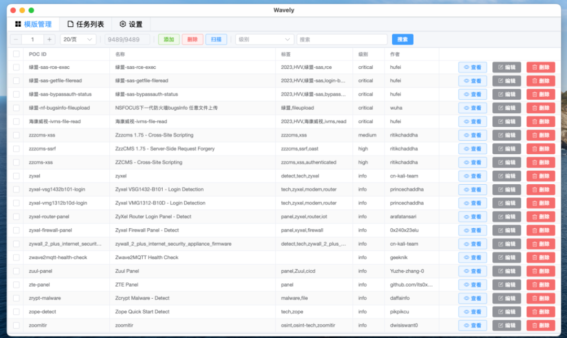Delete the zyxel-firewall-panel template
Viewport: 567px width, 338px height.
[541, 230]
